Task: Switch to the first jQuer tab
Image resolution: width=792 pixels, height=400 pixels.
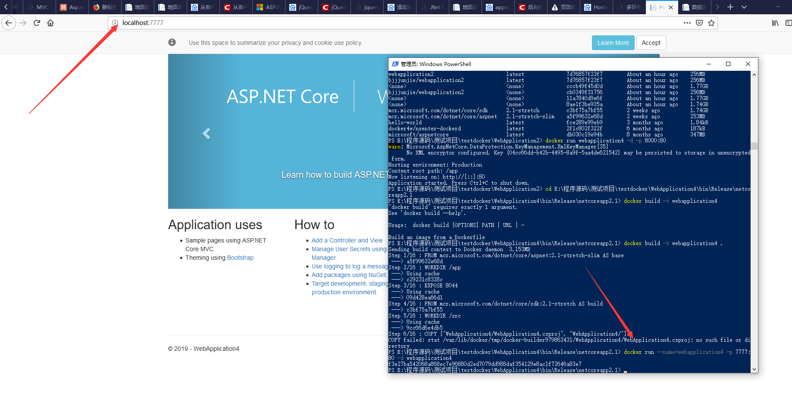Action: click(301, 7)
